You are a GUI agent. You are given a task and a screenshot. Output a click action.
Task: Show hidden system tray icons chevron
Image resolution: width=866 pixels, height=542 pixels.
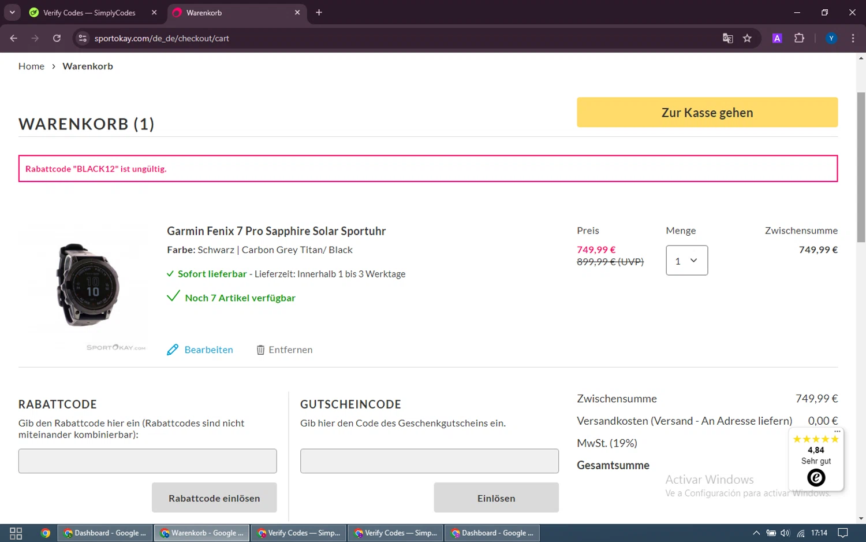pos(756,533)
